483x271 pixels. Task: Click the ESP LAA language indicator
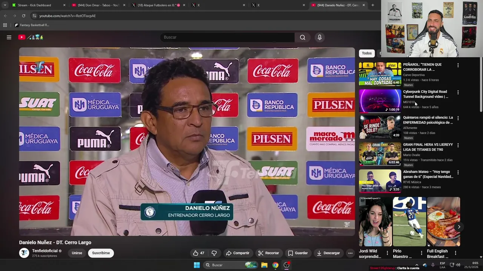[443, 265]
